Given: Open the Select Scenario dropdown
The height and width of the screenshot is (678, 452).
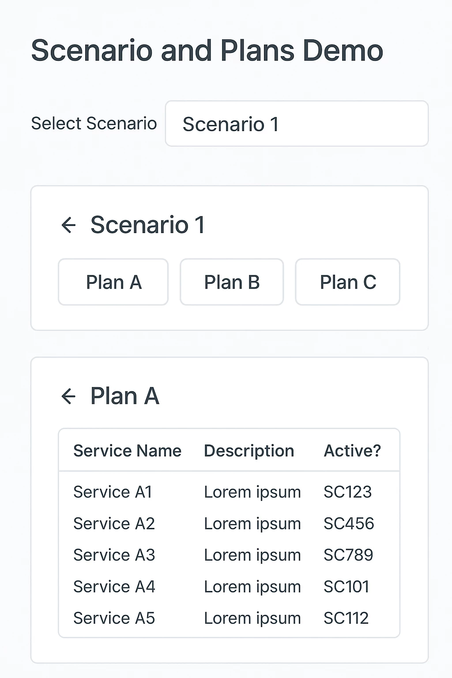Looking at the screenshot, I should tap(297, 124).
